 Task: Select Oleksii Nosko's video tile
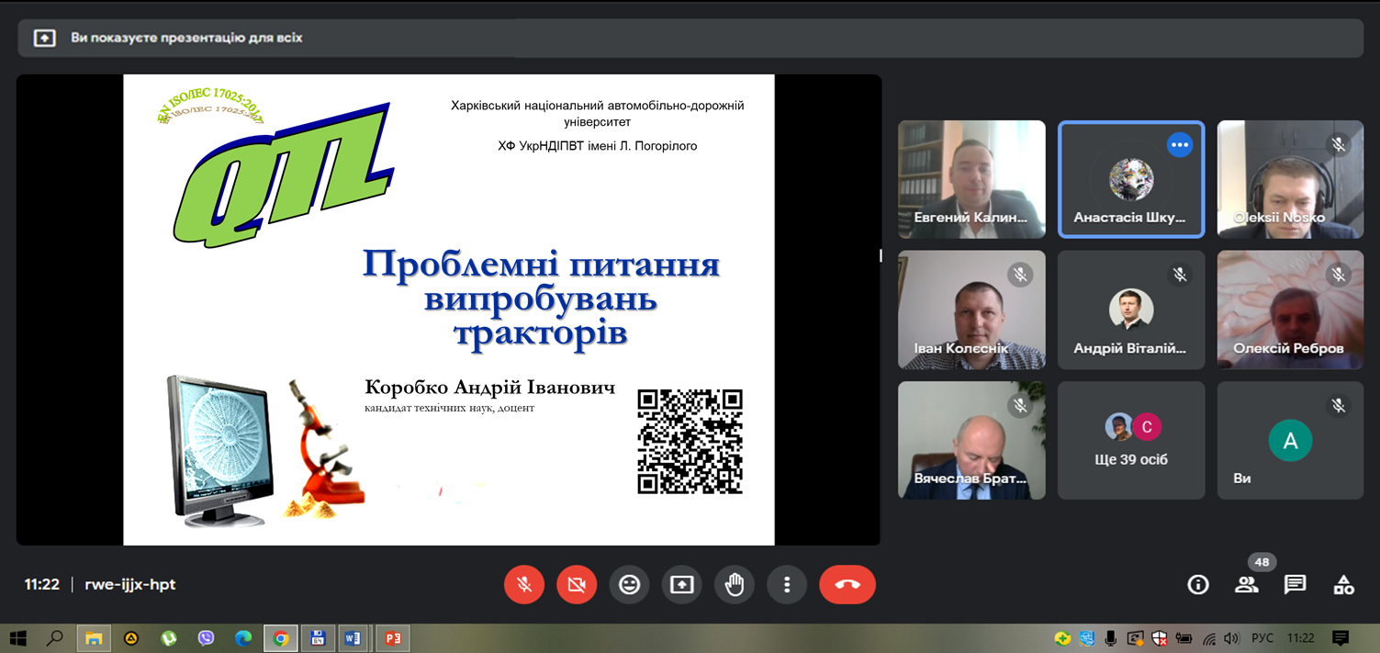coord(1289,179)
